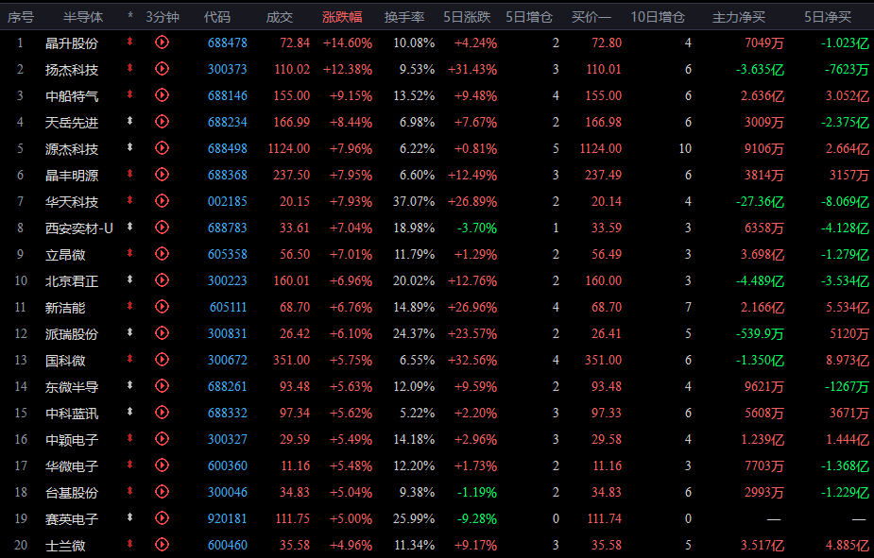
Task: Click the 买价一 column header
Action: tap(591, 17)
